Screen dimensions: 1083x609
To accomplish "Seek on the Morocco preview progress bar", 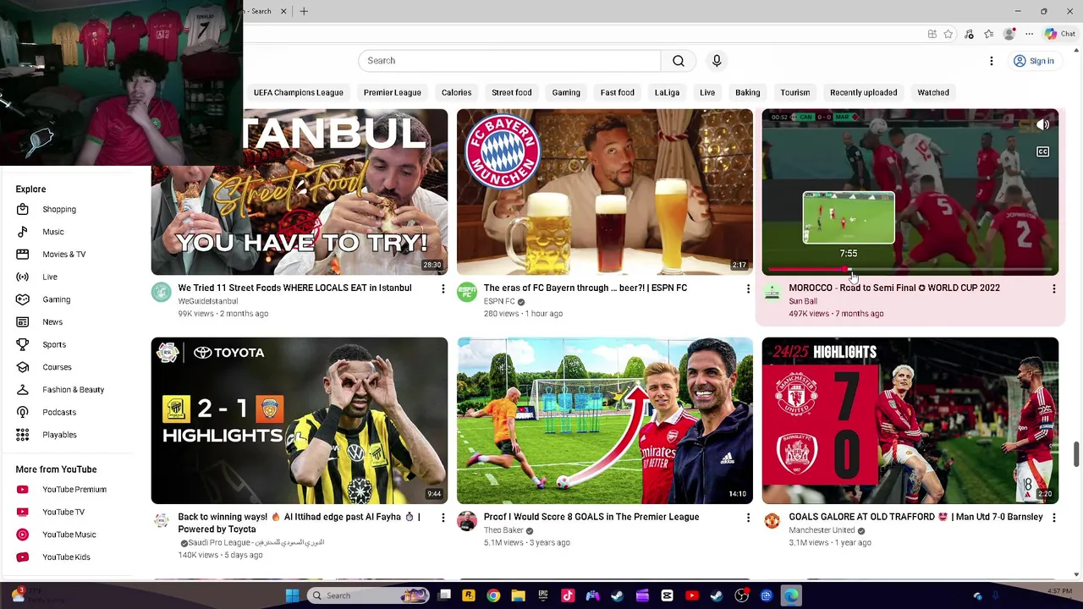I will [x=910, y=271].
